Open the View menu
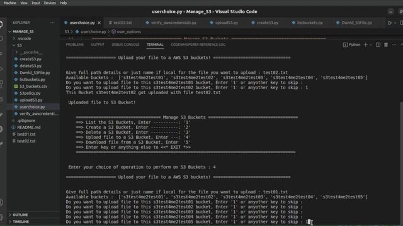This screenshot has width=403, height=226. 24,3
